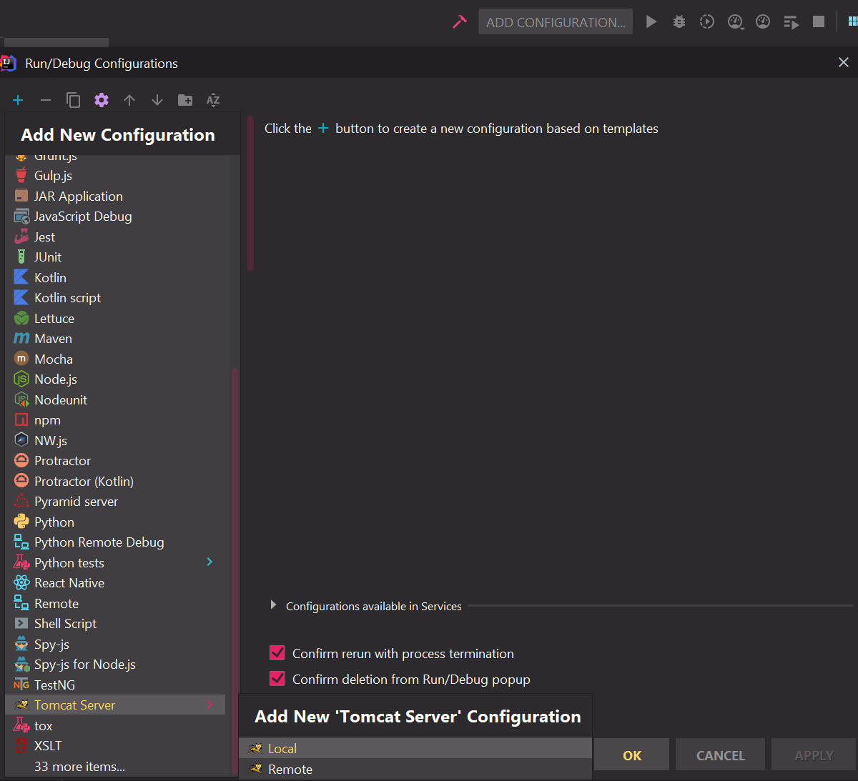Choose Lettuce configuration type
The image size is (858, 781).
(x=115, y=319)
